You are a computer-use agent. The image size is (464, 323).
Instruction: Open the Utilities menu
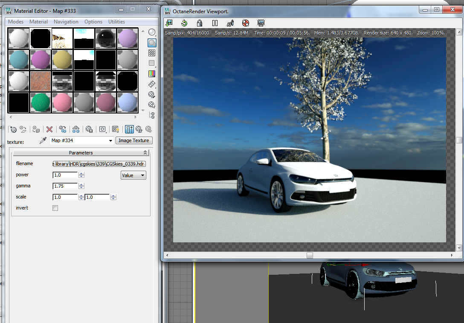pos(116,22)
